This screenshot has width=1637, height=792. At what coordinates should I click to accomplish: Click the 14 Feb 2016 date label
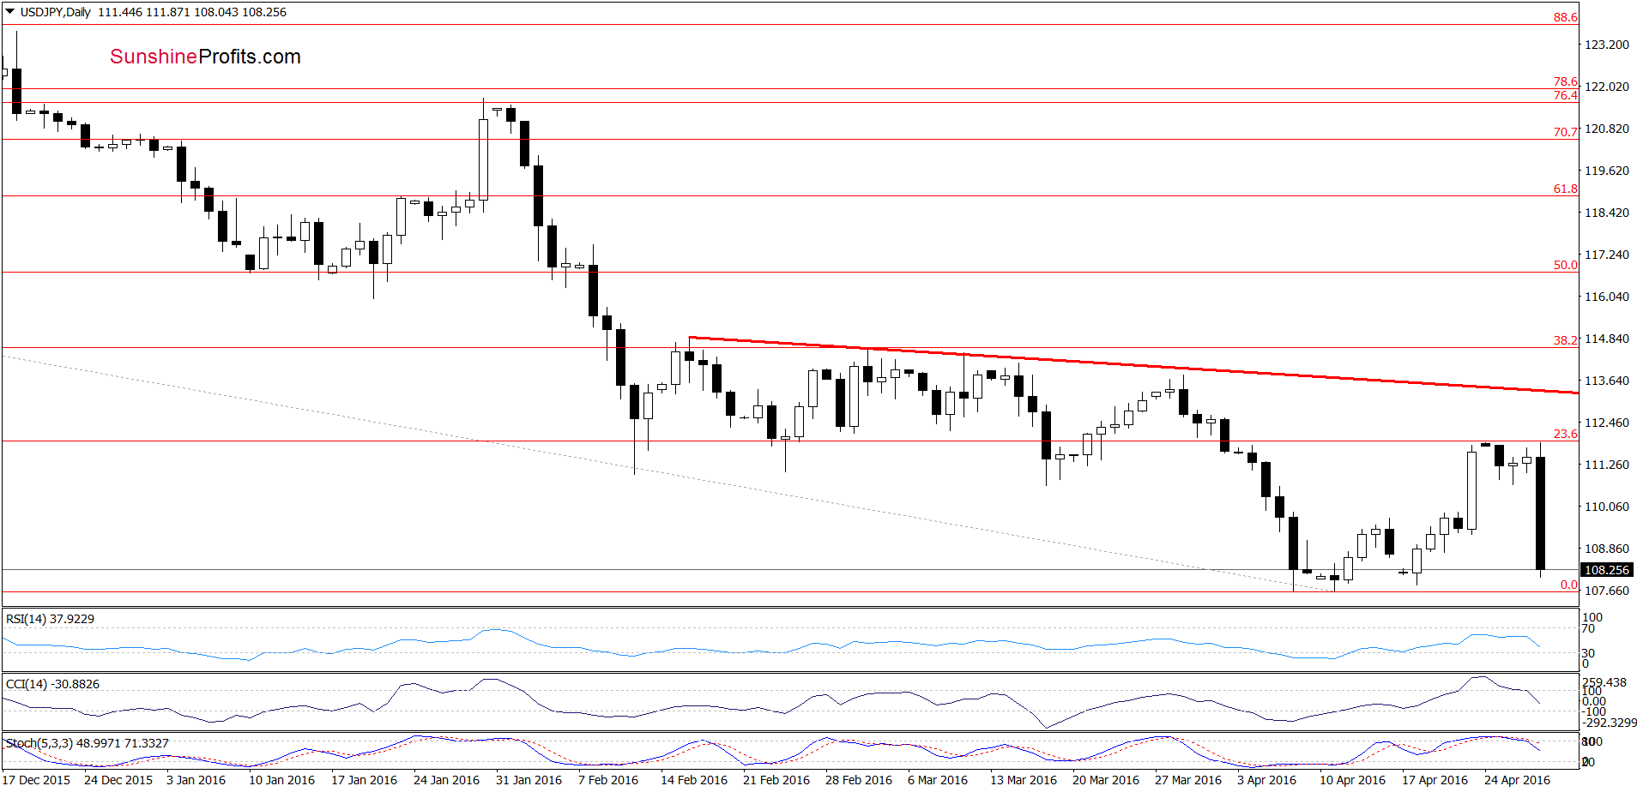(694, 780)
